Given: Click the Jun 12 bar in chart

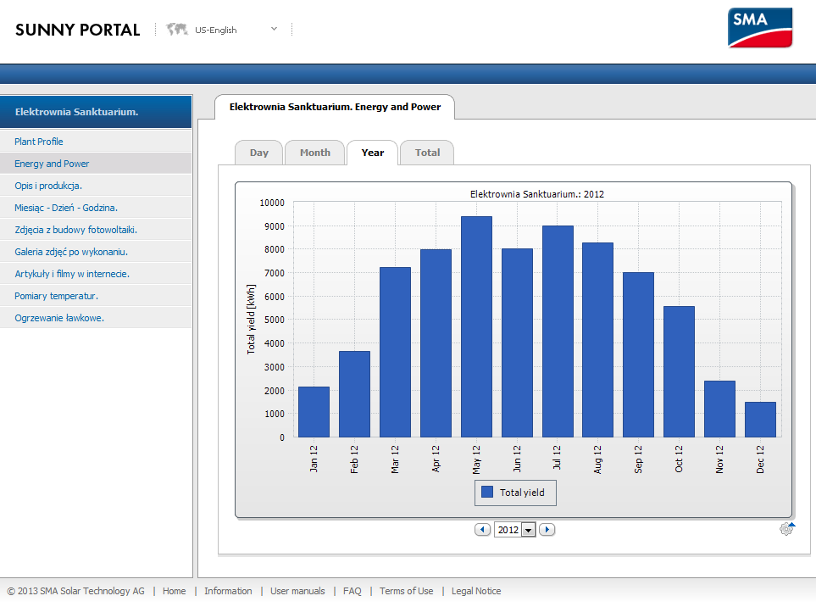Looking at the screenshot, I should click(x=517, y=343).
